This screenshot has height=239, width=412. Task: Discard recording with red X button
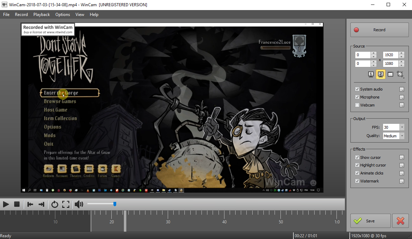[401, 221]
